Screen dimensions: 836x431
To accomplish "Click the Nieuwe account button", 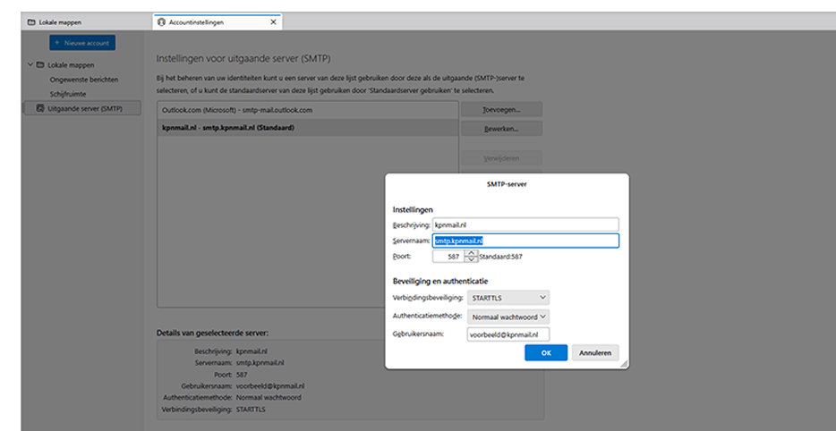I will click(x=82, y=43).
